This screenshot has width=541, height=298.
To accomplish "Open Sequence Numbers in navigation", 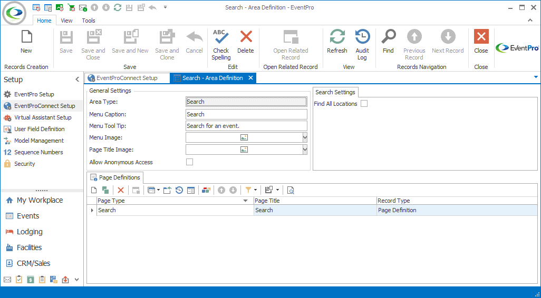I will click(38, 152).
